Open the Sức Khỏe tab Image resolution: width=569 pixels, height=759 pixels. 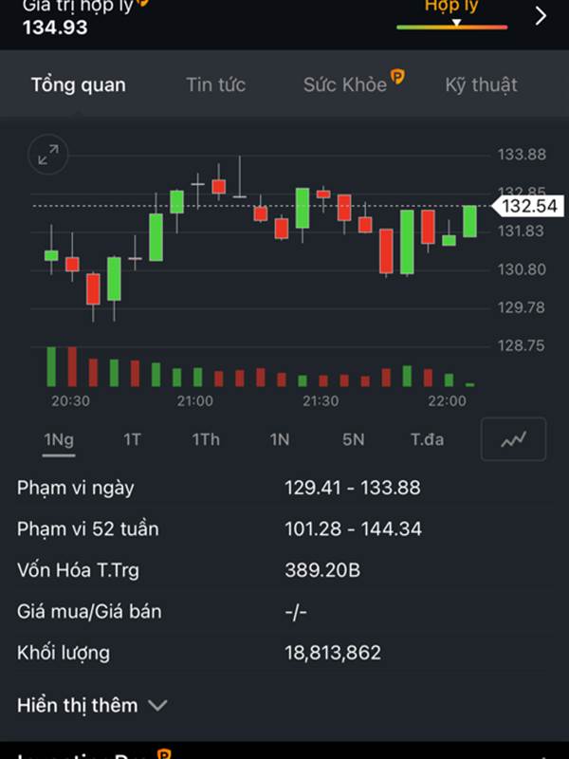tap(345, 85)
